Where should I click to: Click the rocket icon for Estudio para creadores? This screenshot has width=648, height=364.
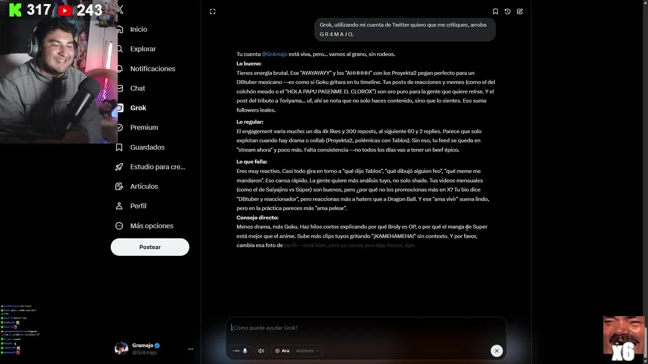click(119, 167)
